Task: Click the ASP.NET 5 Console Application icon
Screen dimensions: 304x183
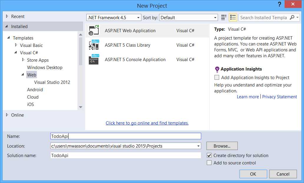Action: [x=94, y=59]
